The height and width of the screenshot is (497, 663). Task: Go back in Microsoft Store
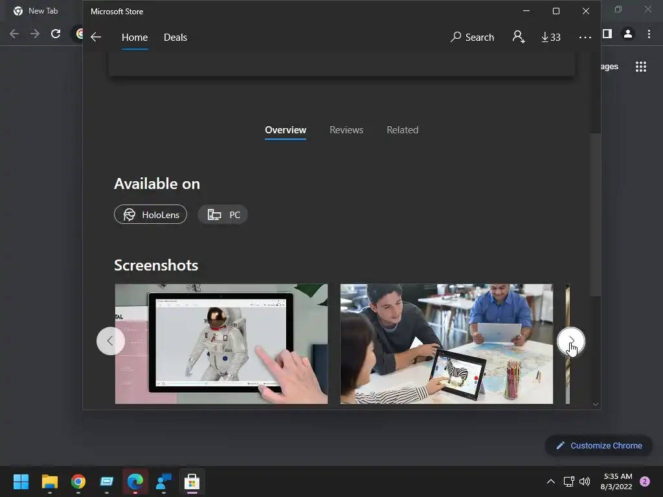click(x=96, y=37)
